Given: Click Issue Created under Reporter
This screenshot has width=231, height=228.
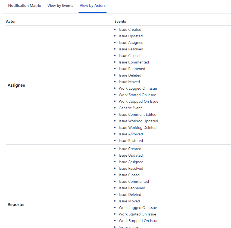Looking at the screenshot, I should tap(130, 149).
